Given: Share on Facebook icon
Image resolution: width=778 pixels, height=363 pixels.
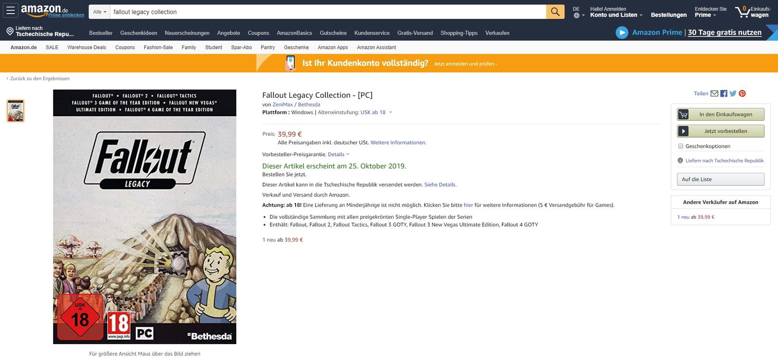Looking at the screenshot, I should 724,93.
